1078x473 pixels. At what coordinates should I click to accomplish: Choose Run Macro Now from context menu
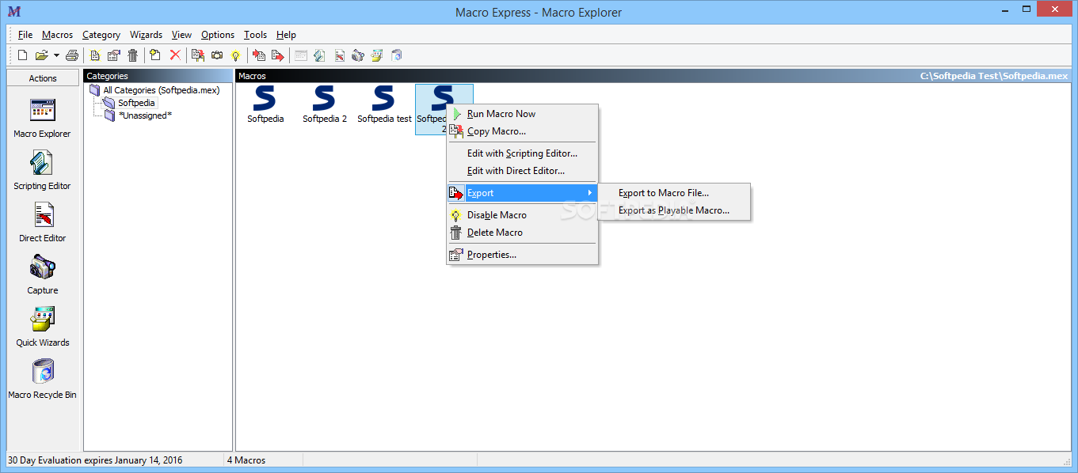[x=522, y=114]
